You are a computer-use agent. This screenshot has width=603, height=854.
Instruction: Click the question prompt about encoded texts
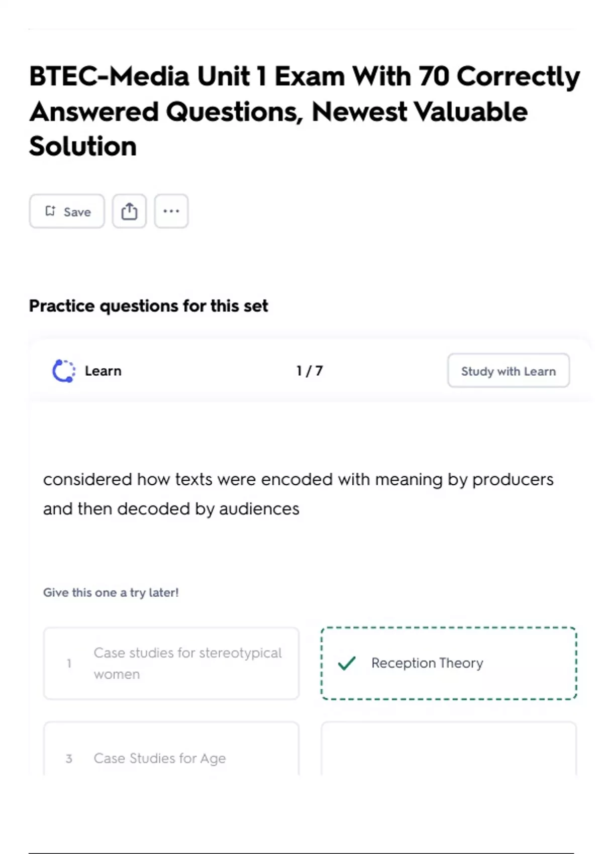[x=298, y=494]
